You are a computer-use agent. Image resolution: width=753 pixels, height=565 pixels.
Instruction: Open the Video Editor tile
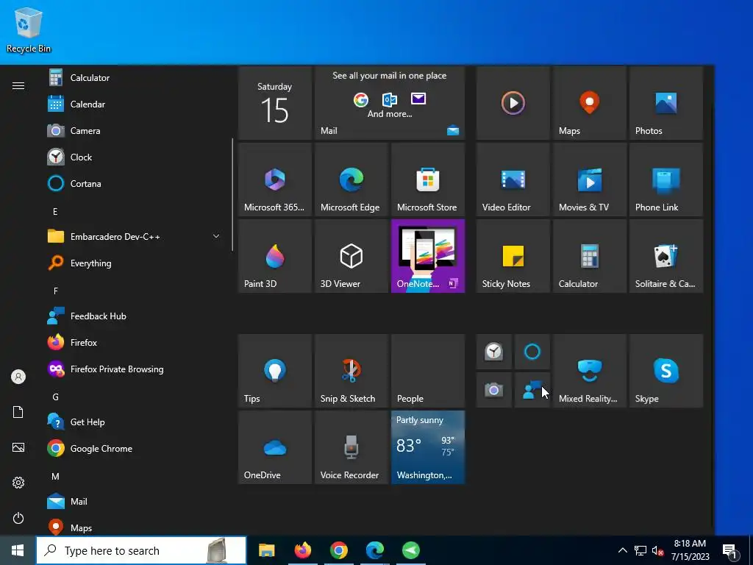point(513,180)
